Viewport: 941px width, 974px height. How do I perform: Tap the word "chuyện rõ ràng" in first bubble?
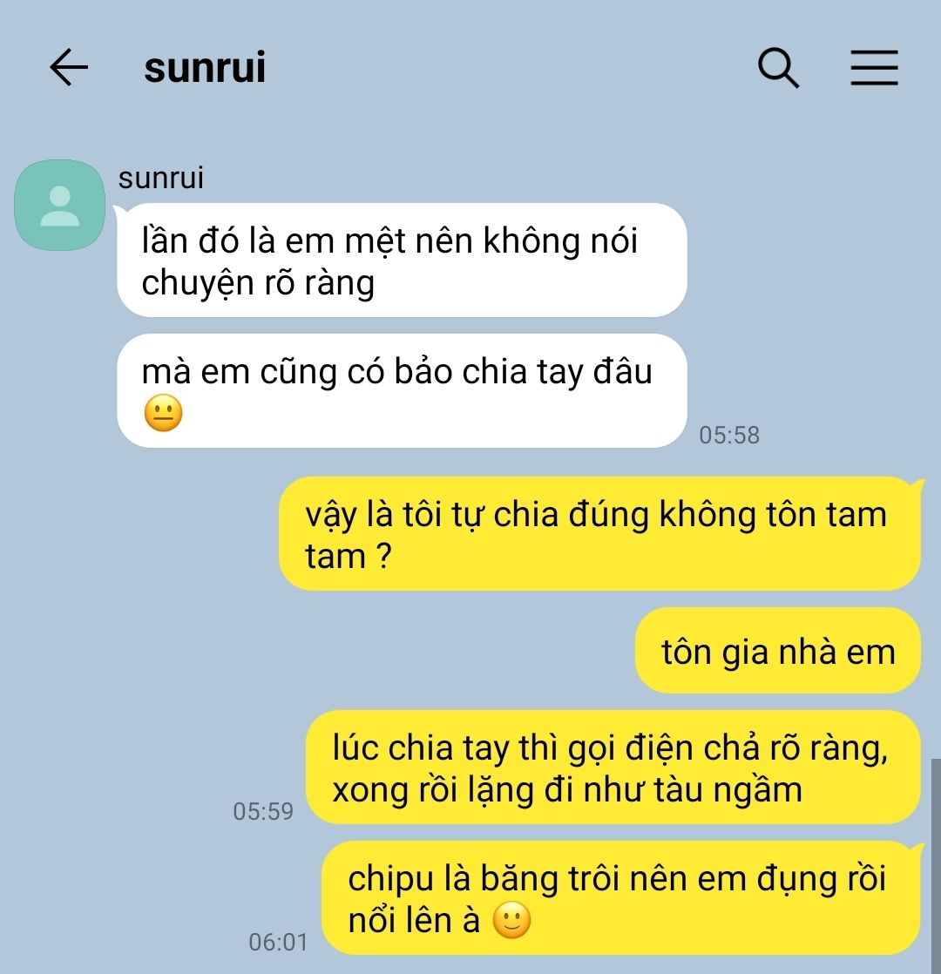coord(258,282)
